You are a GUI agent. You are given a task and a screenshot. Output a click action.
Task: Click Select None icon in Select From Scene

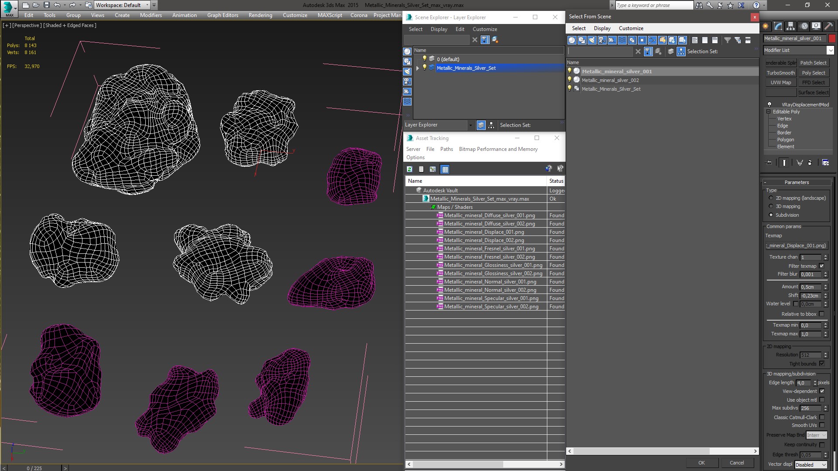(705, 40)
